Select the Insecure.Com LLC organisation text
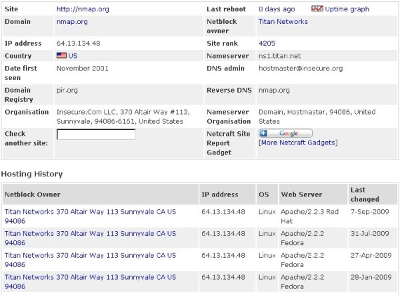 [x=123, y=117]
